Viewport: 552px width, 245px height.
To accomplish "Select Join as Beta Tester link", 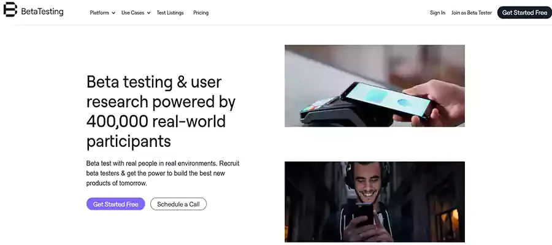I will pyautogui.click(x=472, y=13).
